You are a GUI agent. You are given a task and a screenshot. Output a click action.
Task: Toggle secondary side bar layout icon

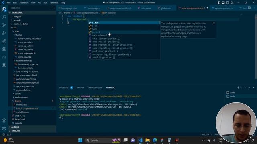[x=228, y=2]
